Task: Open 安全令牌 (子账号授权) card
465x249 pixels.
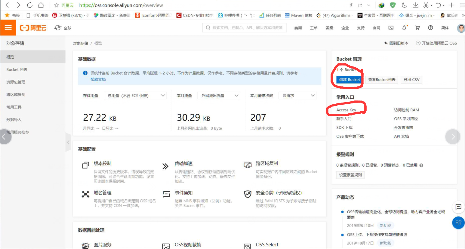Action: [x=280, y=199]
